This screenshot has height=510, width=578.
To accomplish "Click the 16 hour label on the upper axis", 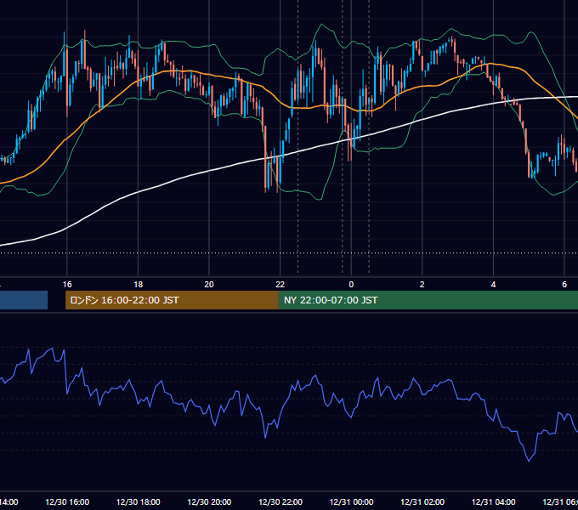I will point(67,285).
